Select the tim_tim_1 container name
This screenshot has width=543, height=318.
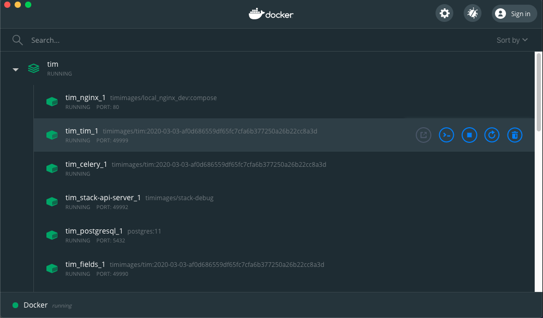tap(82, 131)
